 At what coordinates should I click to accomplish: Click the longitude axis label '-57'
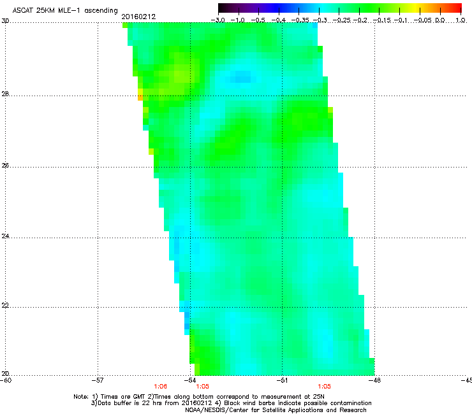(98, 380)
